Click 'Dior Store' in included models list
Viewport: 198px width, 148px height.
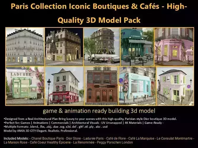point(74,139)
